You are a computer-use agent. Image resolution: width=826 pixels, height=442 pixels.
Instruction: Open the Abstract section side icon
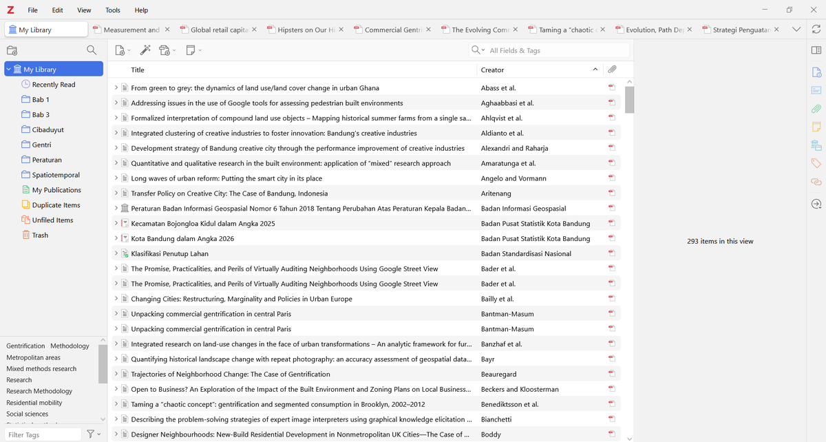pyautogui.click(x=816, y=90)
